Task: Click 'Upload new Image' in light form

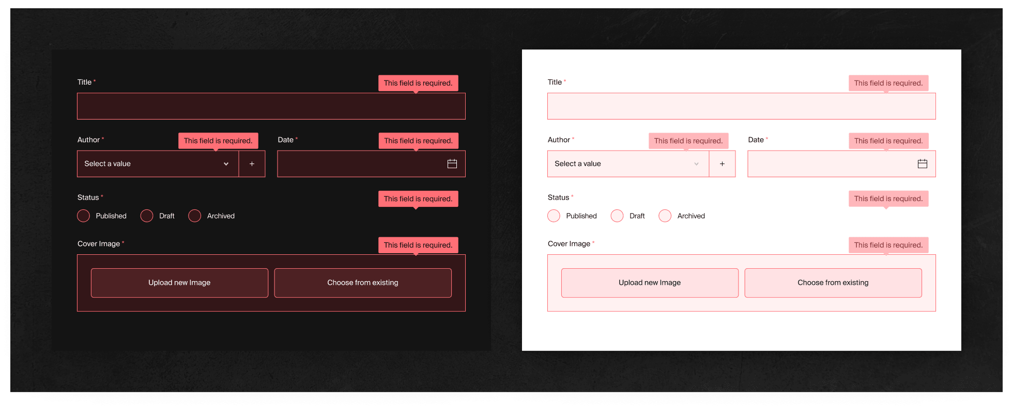Action: tap(650, 283)
